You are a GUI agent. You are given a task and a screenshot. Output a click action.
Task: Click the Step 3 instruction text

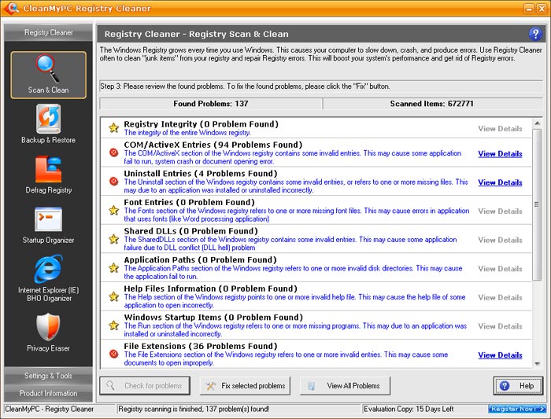[245, 86]
